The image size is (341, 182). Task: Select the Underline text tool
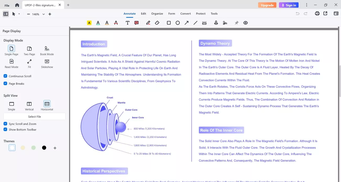point(98,23)
